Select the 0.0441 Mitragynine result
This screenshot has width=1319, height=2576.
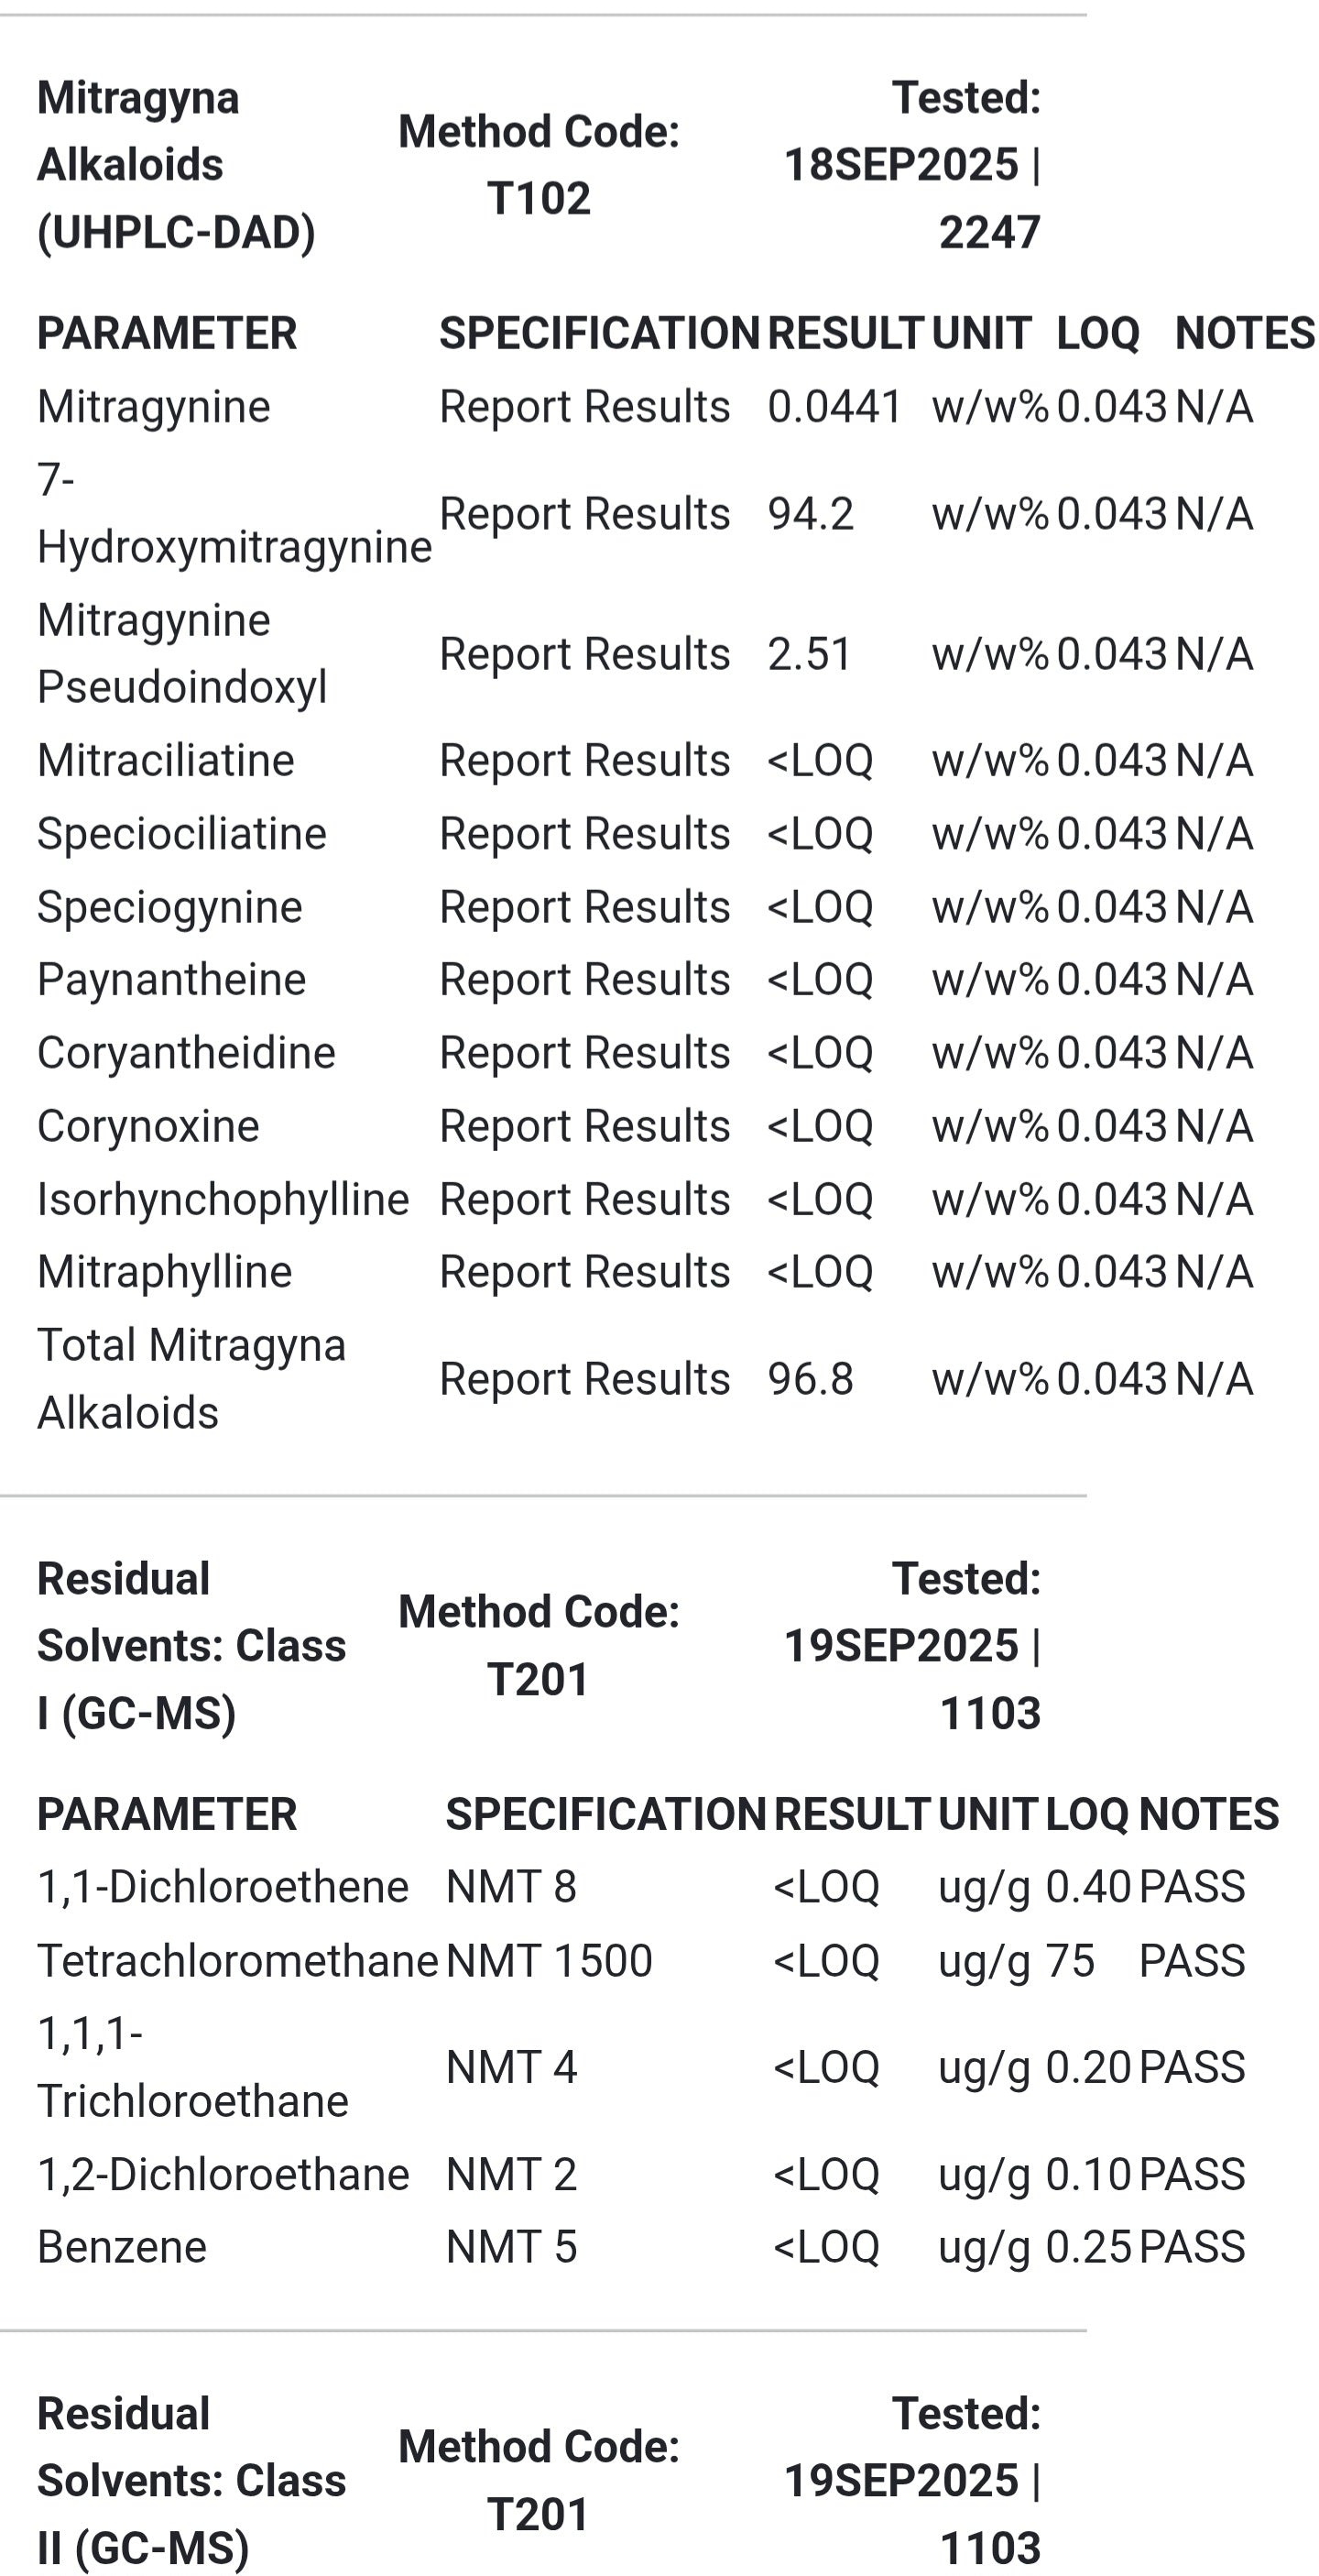834,407
